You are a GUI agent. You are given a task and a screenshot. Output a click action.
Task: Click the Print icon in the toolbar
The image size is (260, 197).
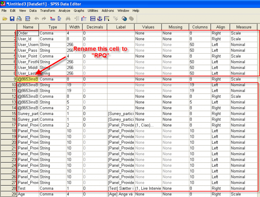[19, 19]
